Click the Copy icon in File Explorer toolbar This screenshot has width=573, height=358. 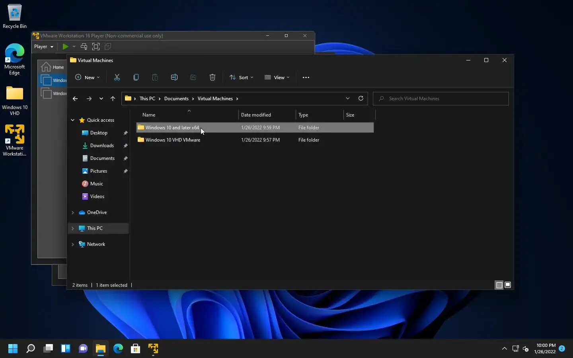pos(136,78)
